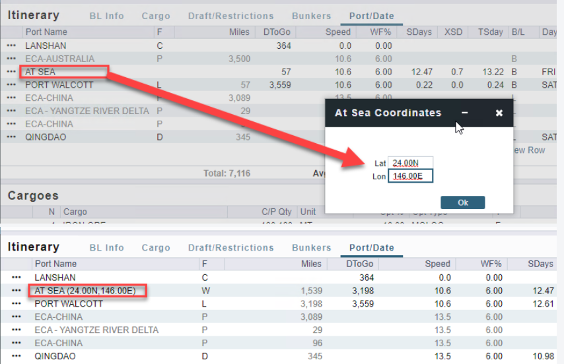Open the Draft/Restrictions tab in the bottom itinerary

coord(230,248)
